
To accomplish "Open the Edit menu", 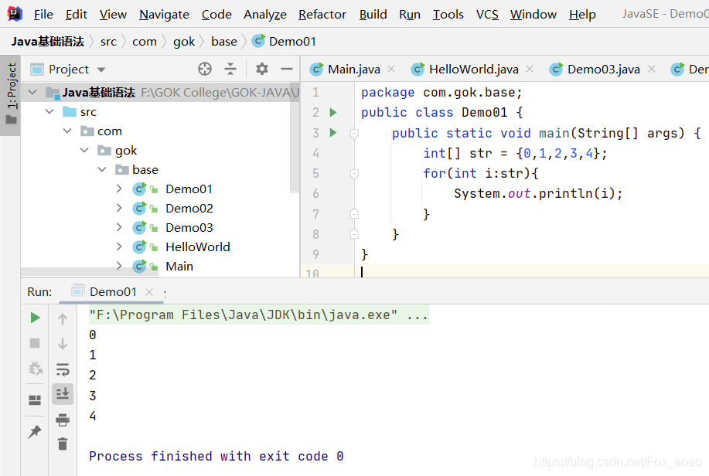I will click(77, 15).
